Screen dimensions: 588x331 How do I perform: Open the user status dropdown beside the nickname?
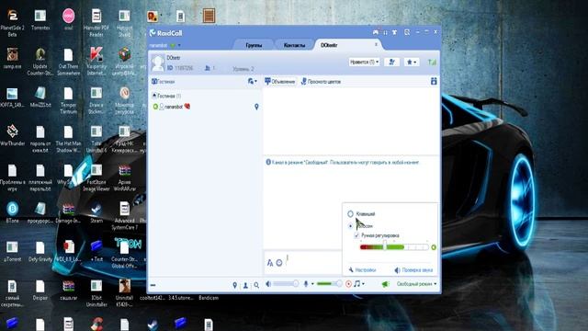179,45
